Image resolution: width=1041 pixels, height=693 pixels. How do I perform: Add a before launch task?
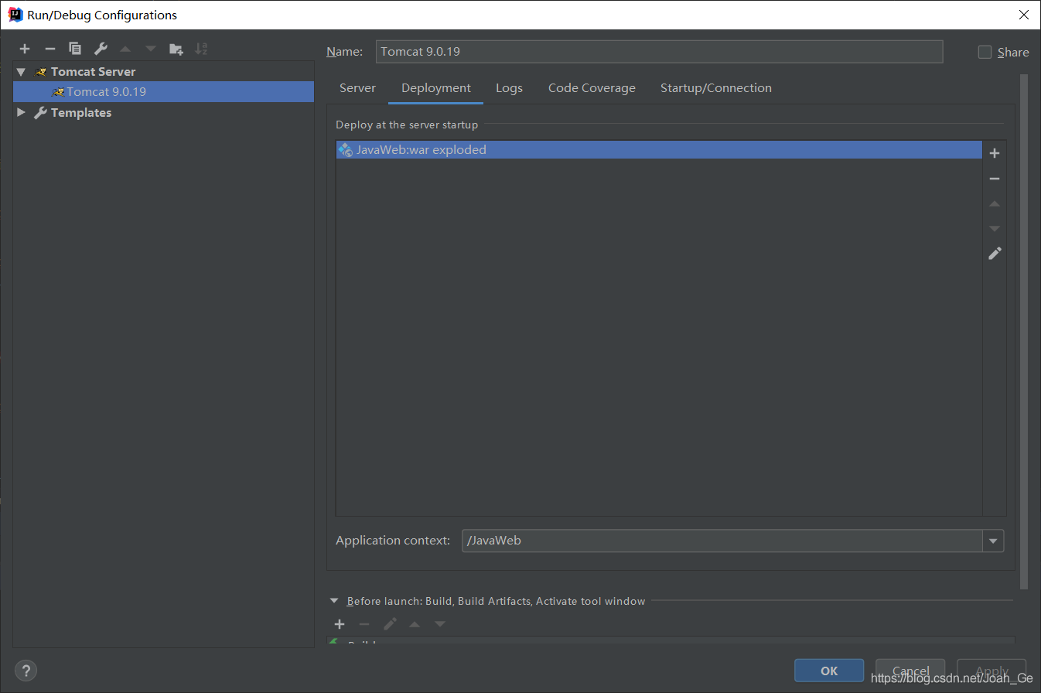(x=339, y=624)
